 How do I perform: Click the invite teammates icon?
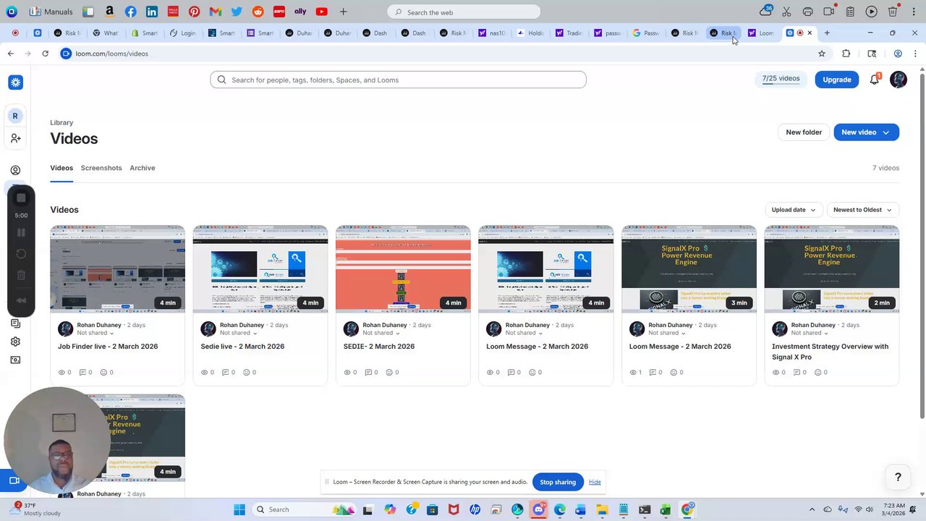click(x=15, y=138)
